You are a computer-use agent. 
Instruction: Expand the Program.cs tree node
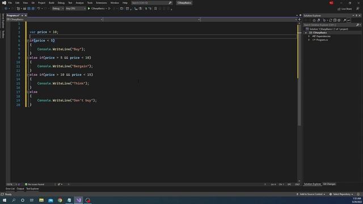pyautogui.click(x=309, y=40)
